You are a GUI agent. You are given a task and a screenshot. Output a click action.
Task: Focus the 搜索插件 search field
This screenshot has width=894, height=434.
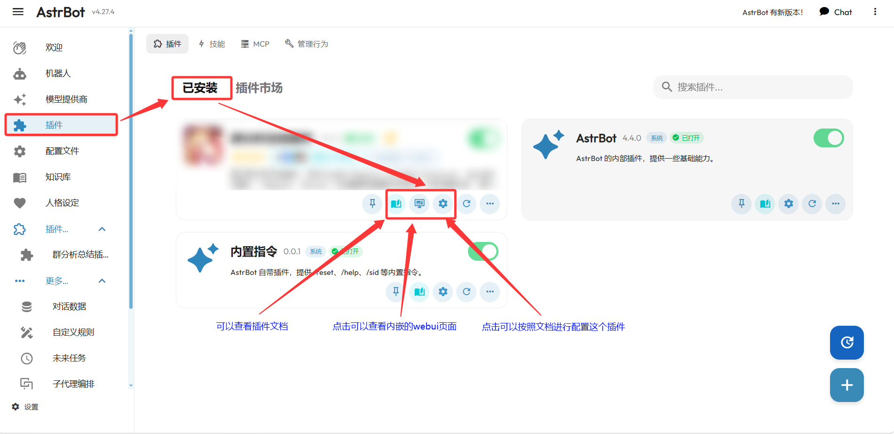[x=753, y=87]
